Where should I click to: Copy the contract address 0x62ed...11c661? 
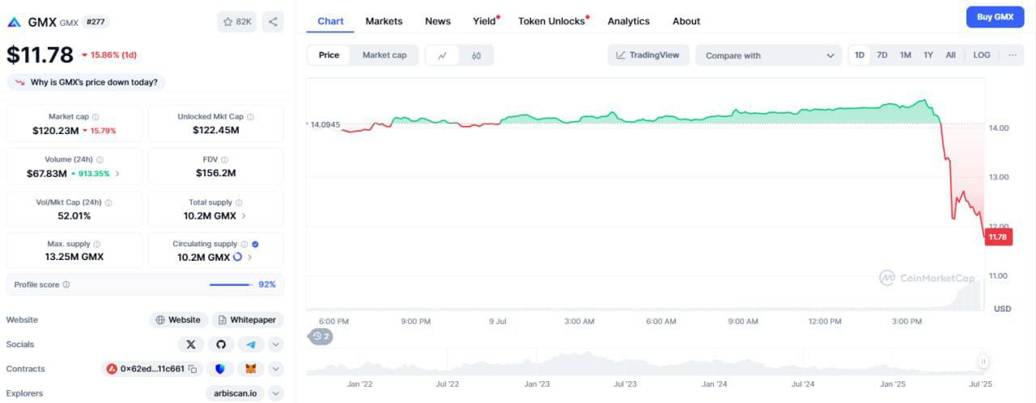click(x=193, y=369)
